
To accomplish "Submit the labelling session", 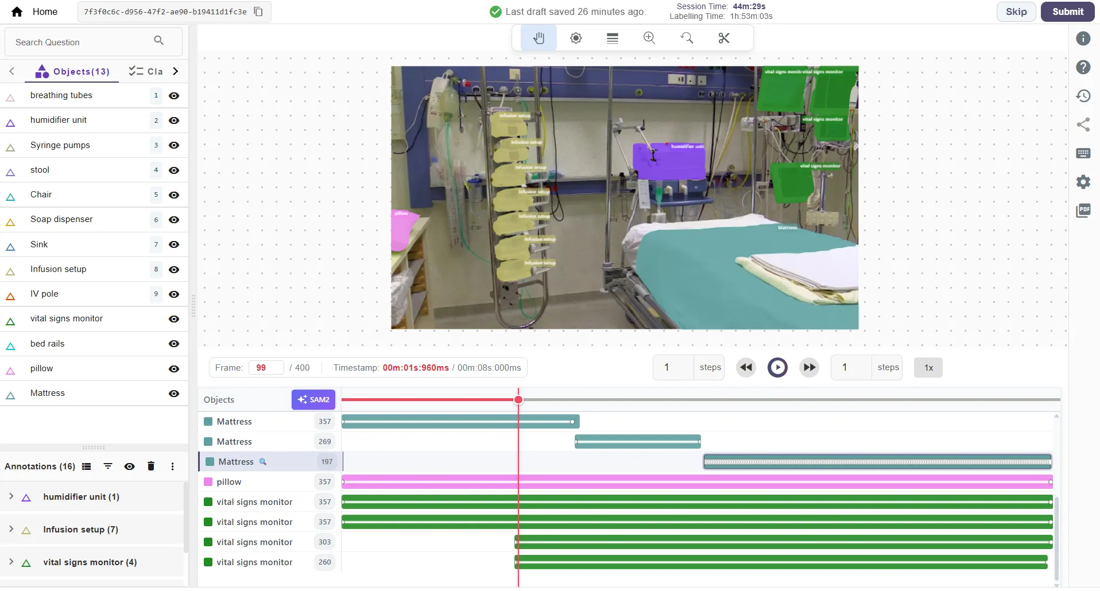I will (1067, 11).
